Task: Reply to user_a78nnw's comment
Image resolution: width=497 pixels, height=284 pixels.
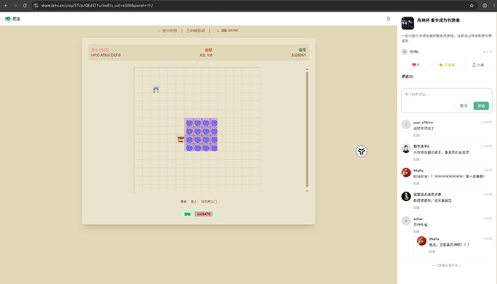Action: click(x=416, y=136)
